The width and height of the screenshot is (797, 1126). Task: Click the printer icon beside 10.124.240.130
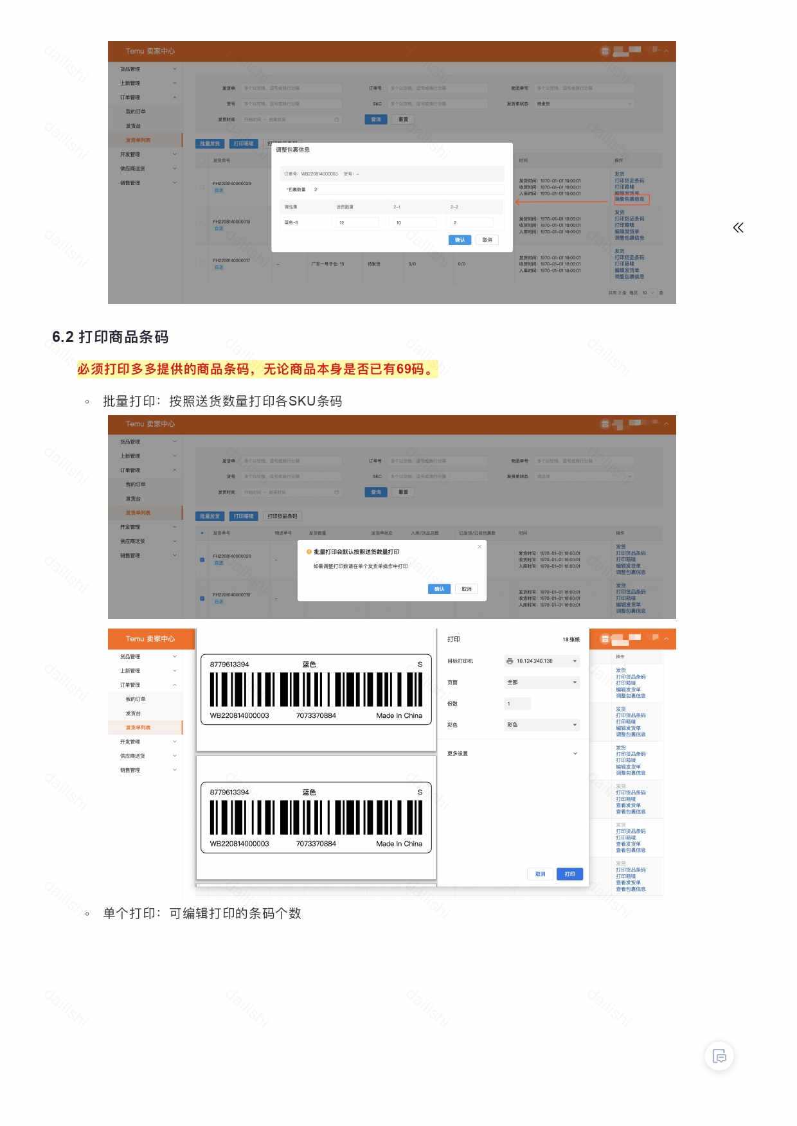click(510, 661)
